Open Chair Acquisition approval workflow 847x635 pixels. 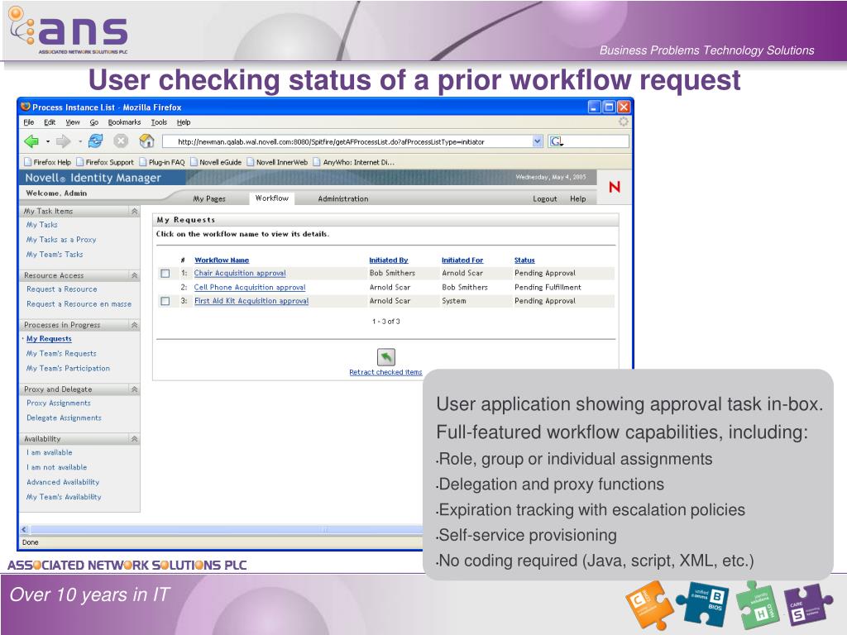(x=240, y=273)
